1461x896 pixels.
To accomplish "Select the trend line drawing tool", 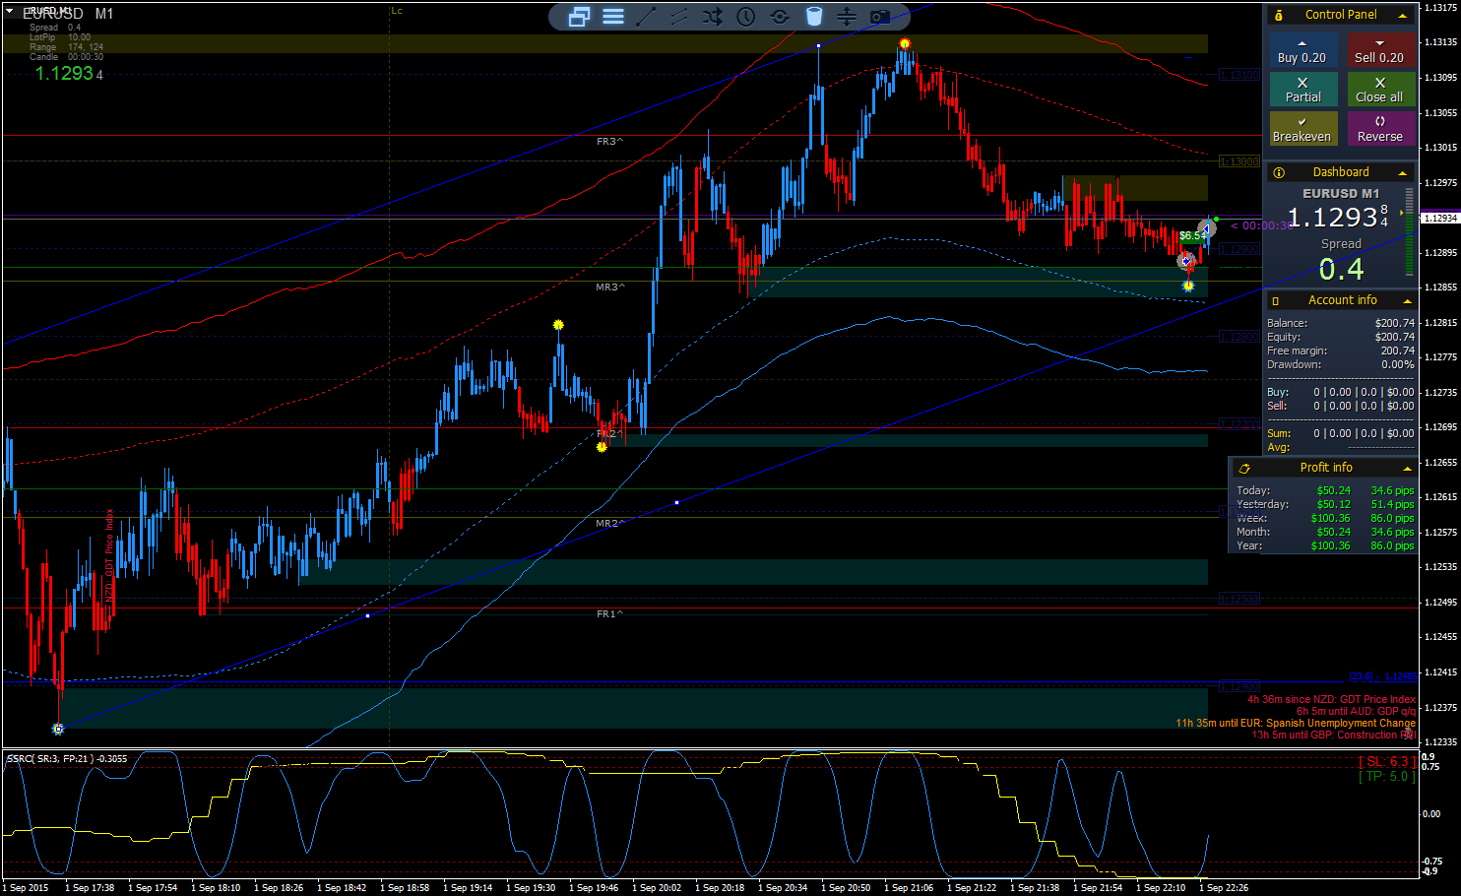I will [x=646, y=16].
